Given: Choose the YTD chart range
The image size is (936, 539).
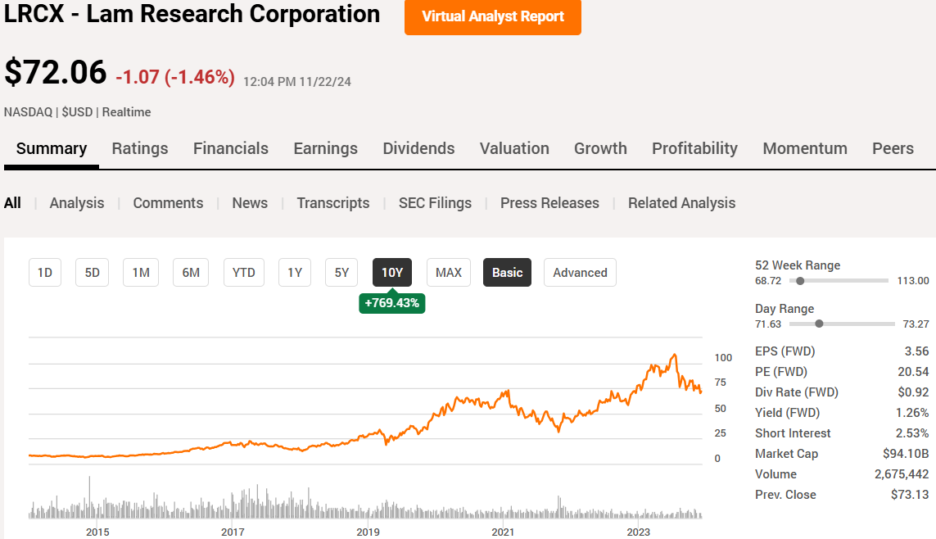Looking at the screenshot, I should pyautogui.click(x=243, y=272).
